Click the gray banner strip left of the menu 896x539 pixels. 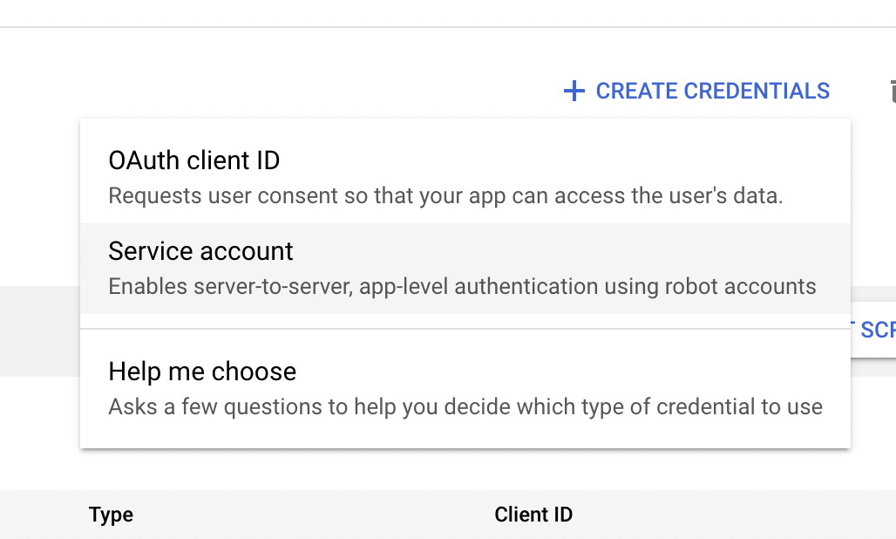pos(39,330)
